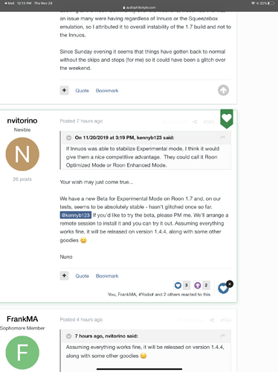Click the green heart badge on nvitorino's post
Viewport: 278px width, 372px height.
[x=227, y=118]
